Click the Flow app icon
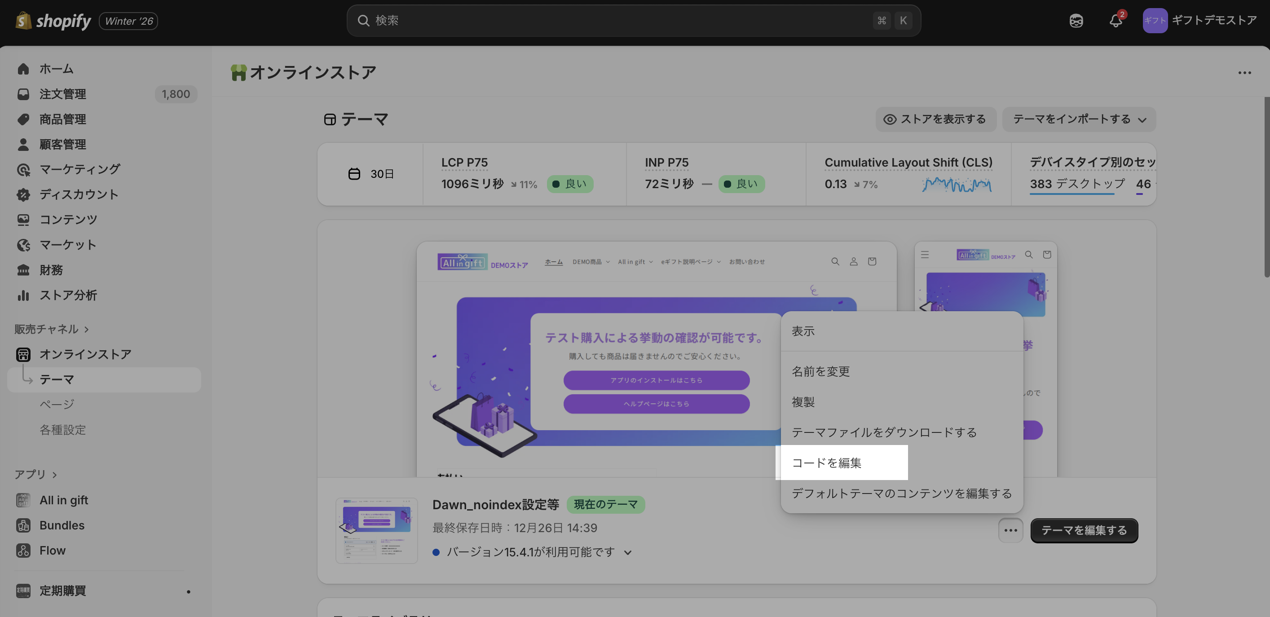 click(x=23, y=551)
